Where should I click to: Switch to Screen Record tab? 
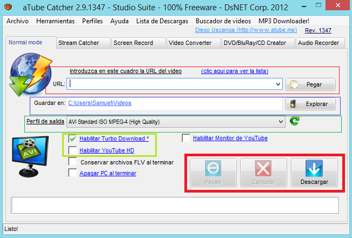coord(139,43)
